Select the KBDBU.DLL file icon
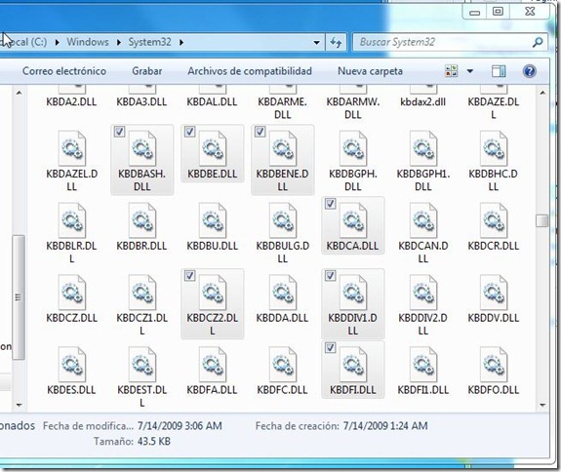The image size is (561, 472). click(x=213, y=220)
